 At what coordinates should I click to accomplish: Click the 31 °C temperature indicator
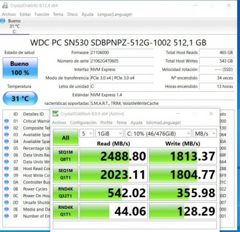tap(20, 98)
